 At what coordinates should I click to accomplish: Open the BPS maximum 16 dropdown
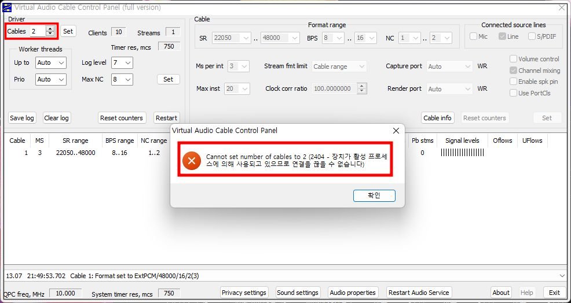(365, 38)
